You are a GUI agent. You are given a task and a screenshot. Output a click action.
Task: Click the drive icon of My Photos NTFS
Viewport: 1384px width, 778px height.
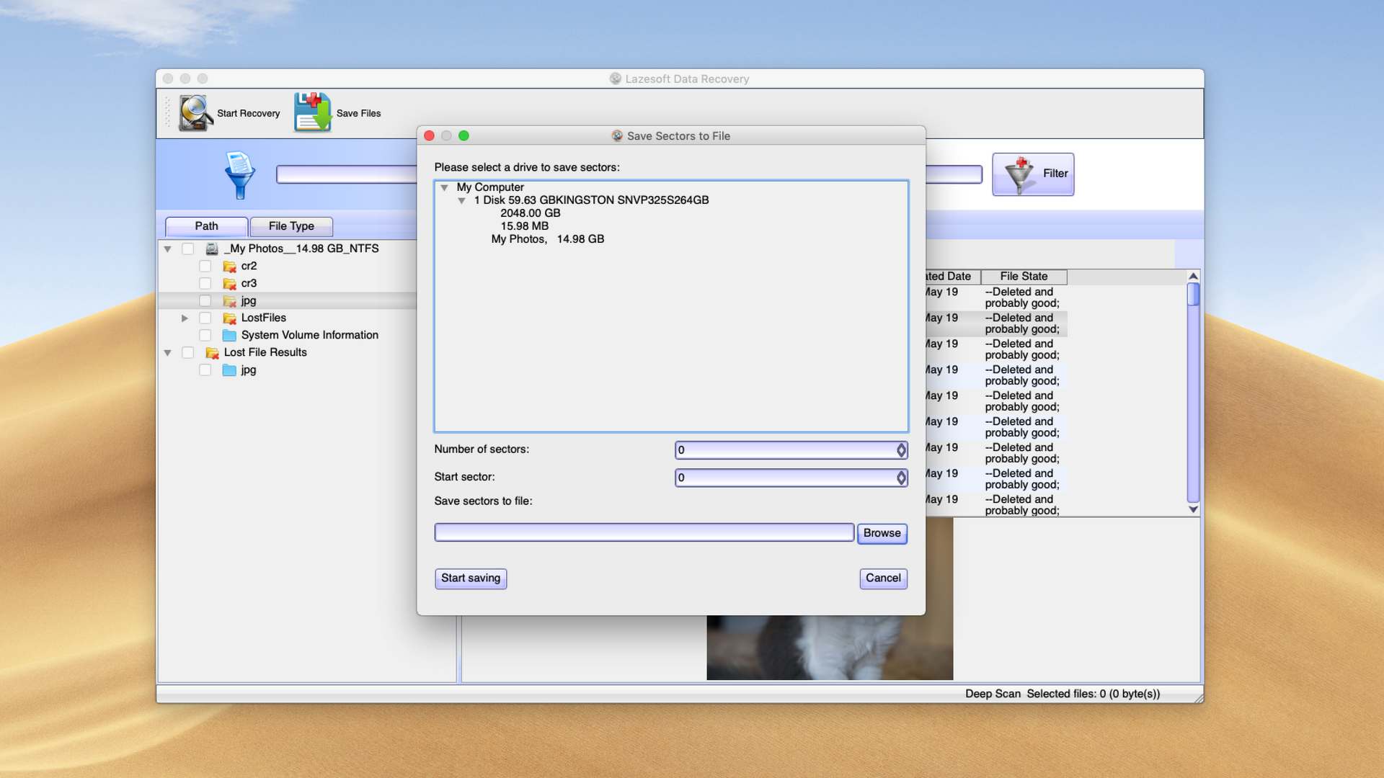coord(212,249)
